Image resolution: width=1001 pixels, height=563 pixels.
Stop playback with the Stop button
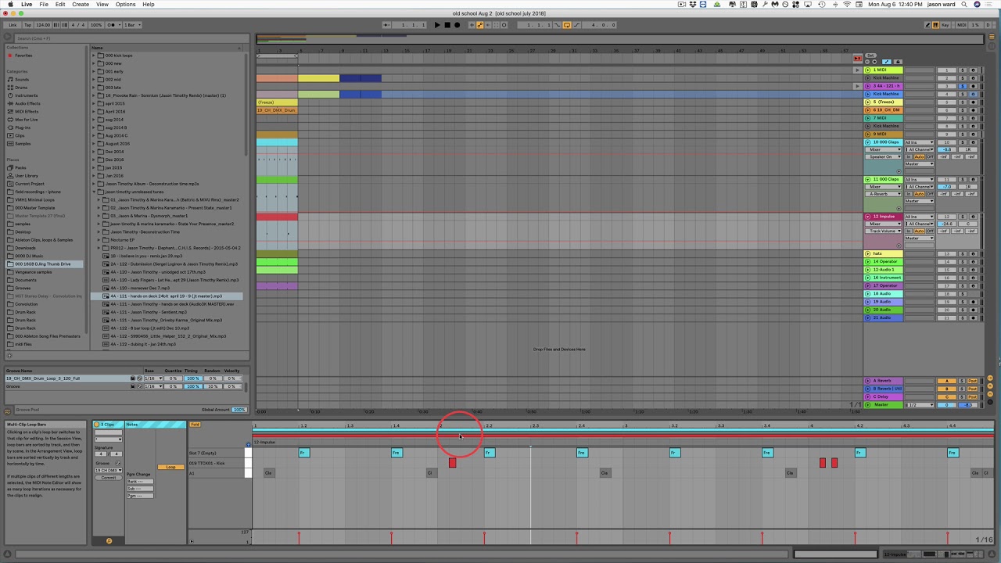pyautogui.click(x=447, y=25)
